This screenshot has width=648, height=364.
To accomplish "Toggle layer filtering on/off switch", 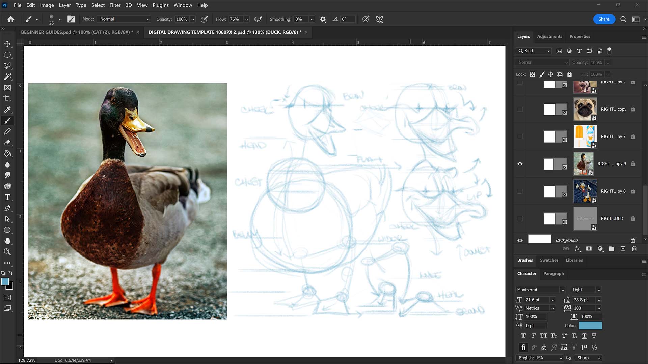I will coord(609,51).
